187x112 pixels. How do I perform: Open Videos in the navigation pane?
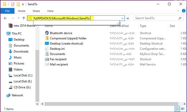pos(15,69)
